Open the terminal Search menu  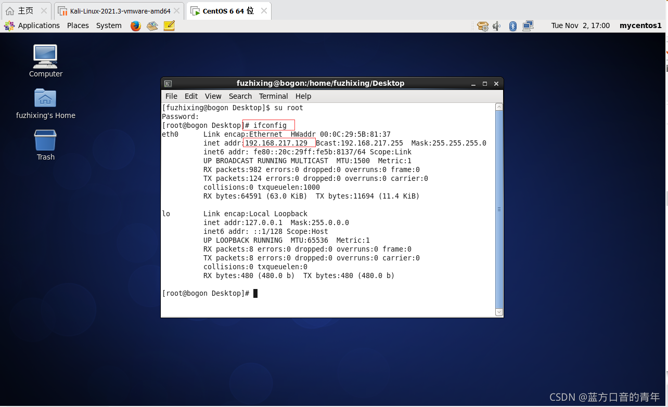[240, 96]
